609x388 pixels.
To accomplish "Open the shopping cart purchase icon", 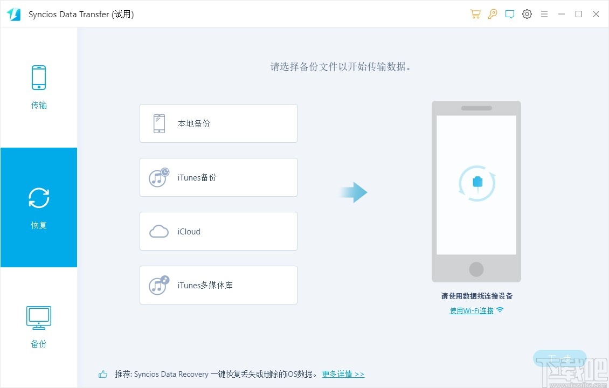I will point(475,13).
